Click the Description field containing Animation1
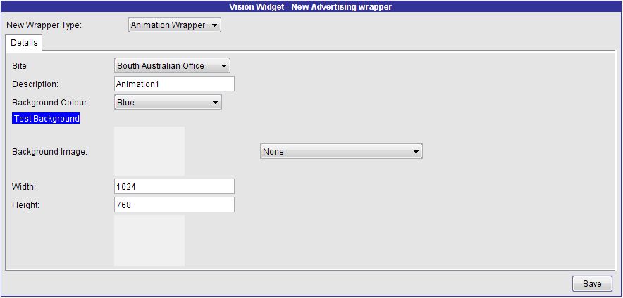This screenshot has width=623, height=298. [173, 84]
